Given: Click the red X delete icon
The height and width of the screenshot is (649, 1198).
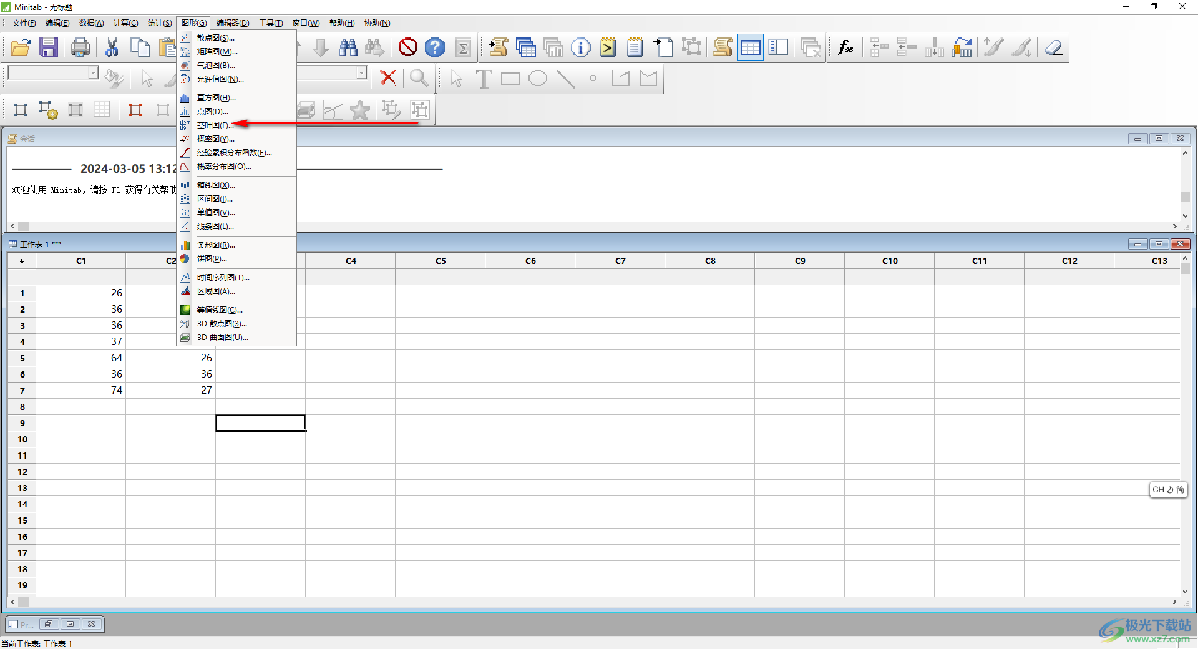Looking at the screenshot, I should click(388, 78).
